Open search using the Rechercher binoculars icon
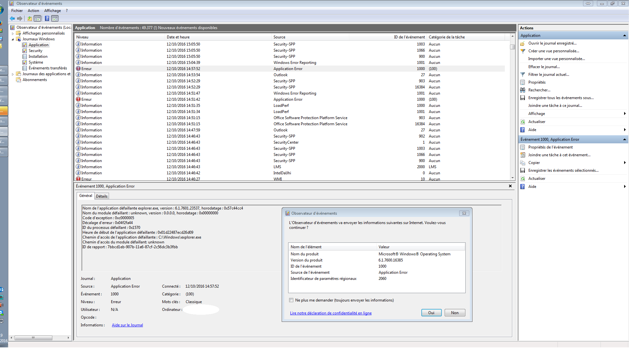Viewport: 629px width, 348px height. [x=523, y=90]
